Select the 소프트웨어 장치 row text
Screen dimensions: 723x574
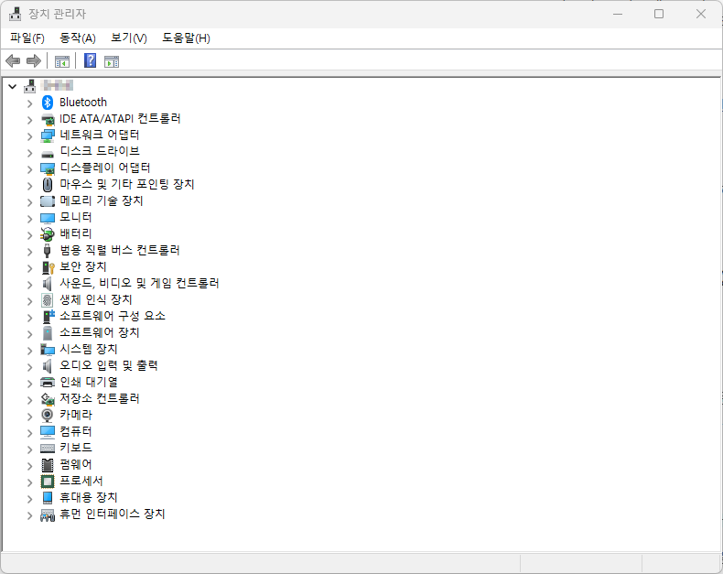(100, 332)
